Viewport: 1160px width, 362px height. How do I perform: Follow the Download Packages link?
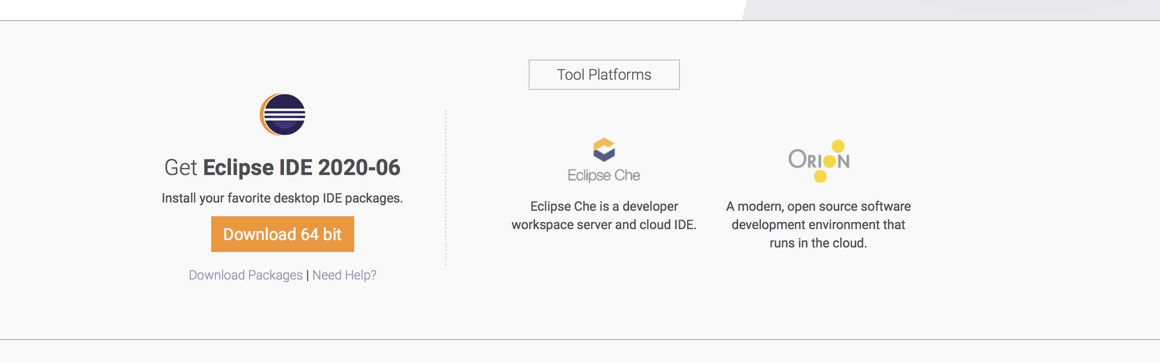point(246,275)
